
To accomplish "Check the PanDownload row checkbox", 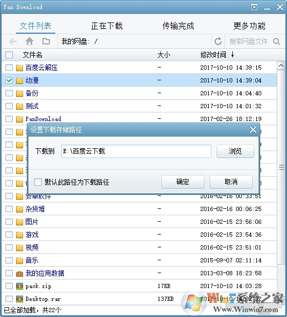I will click(x=9, y=119).
